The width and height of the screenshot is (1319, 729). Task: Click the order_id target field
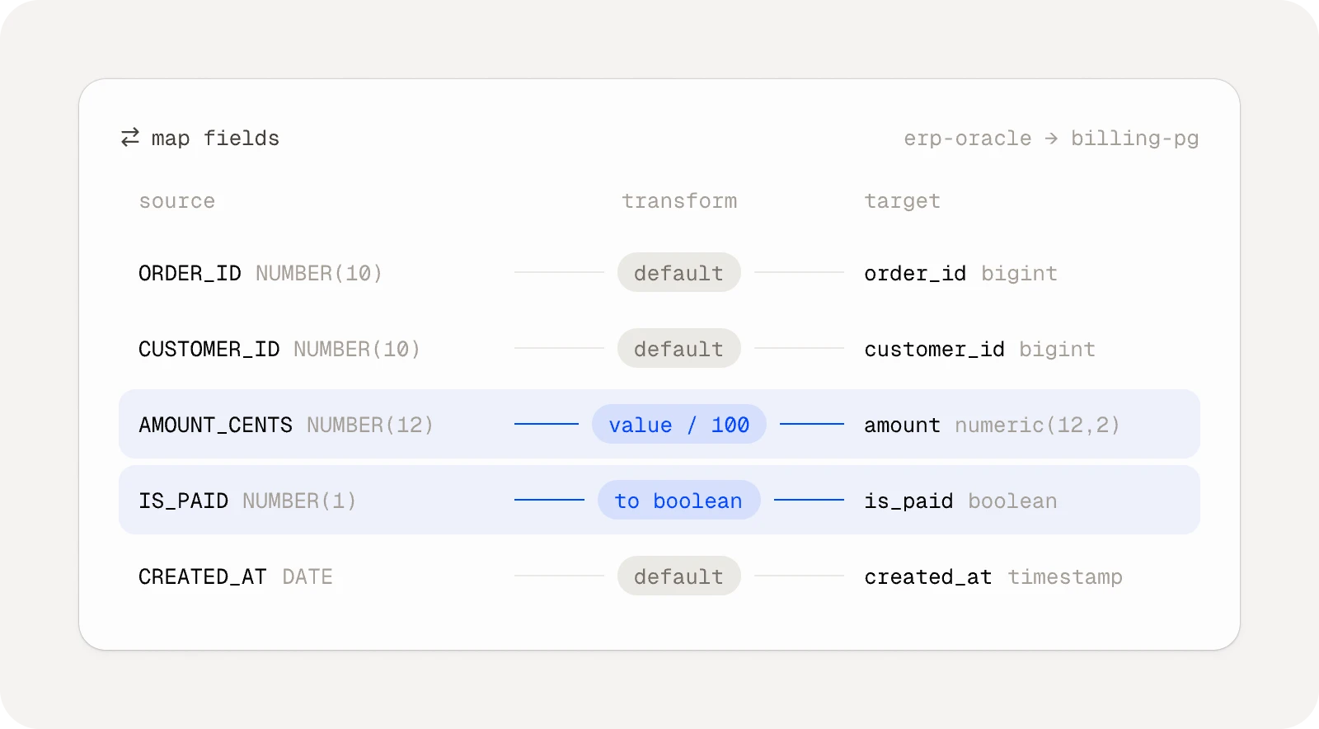pos(915,273)
